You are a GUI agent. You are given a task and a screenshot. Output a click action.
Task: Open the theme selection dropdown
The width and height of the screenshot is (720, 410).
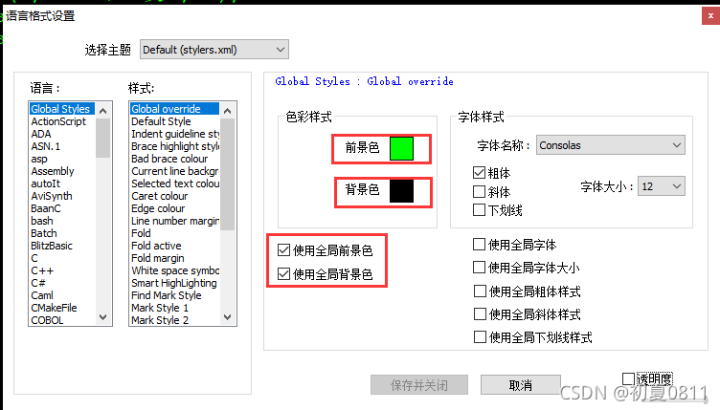(x=214, y=50)
